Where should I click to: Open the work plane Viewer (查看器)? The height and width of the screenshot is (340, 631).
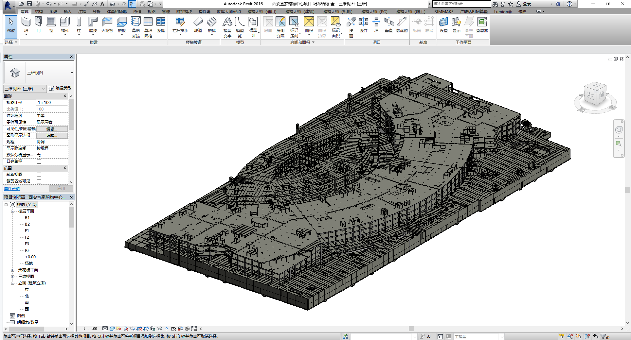coord(482,25)
